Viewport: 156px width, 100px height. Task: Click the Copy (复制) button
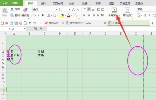pos(15,15)
